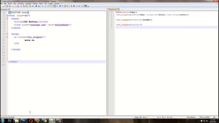Open Find using the binoculars icon
Viewport: 219px width, 123px height.
[36, 6]
